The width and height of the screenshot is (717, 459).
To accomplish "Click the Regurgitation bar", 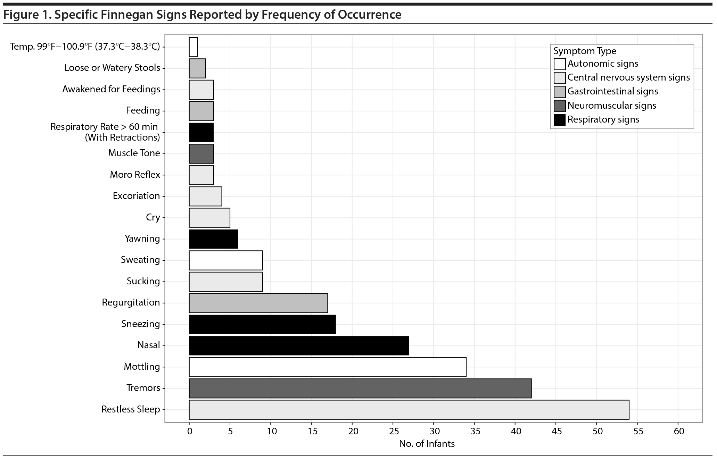I will [x=258, y=303].
